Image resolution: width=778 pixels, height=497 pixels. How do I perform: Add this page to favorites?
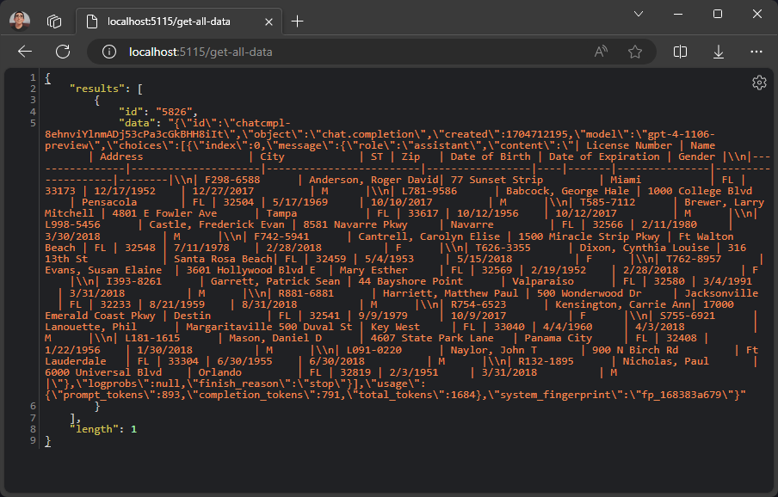tap(635, 52)
